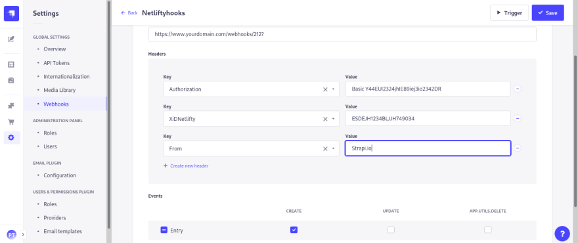Click the Authorization value field

point(428,89)
